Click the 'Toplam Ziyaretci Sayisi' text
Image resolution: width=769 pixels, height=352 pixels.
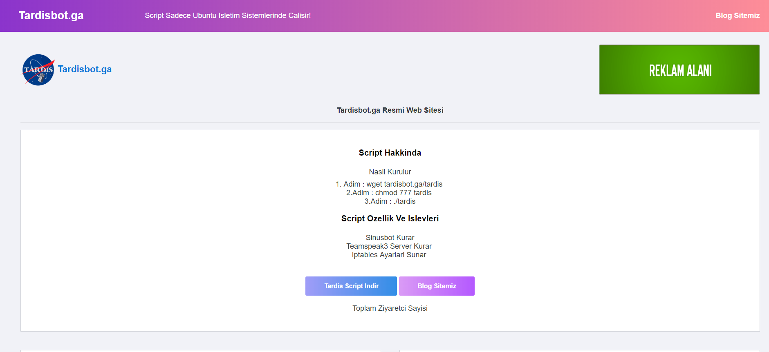390,308
